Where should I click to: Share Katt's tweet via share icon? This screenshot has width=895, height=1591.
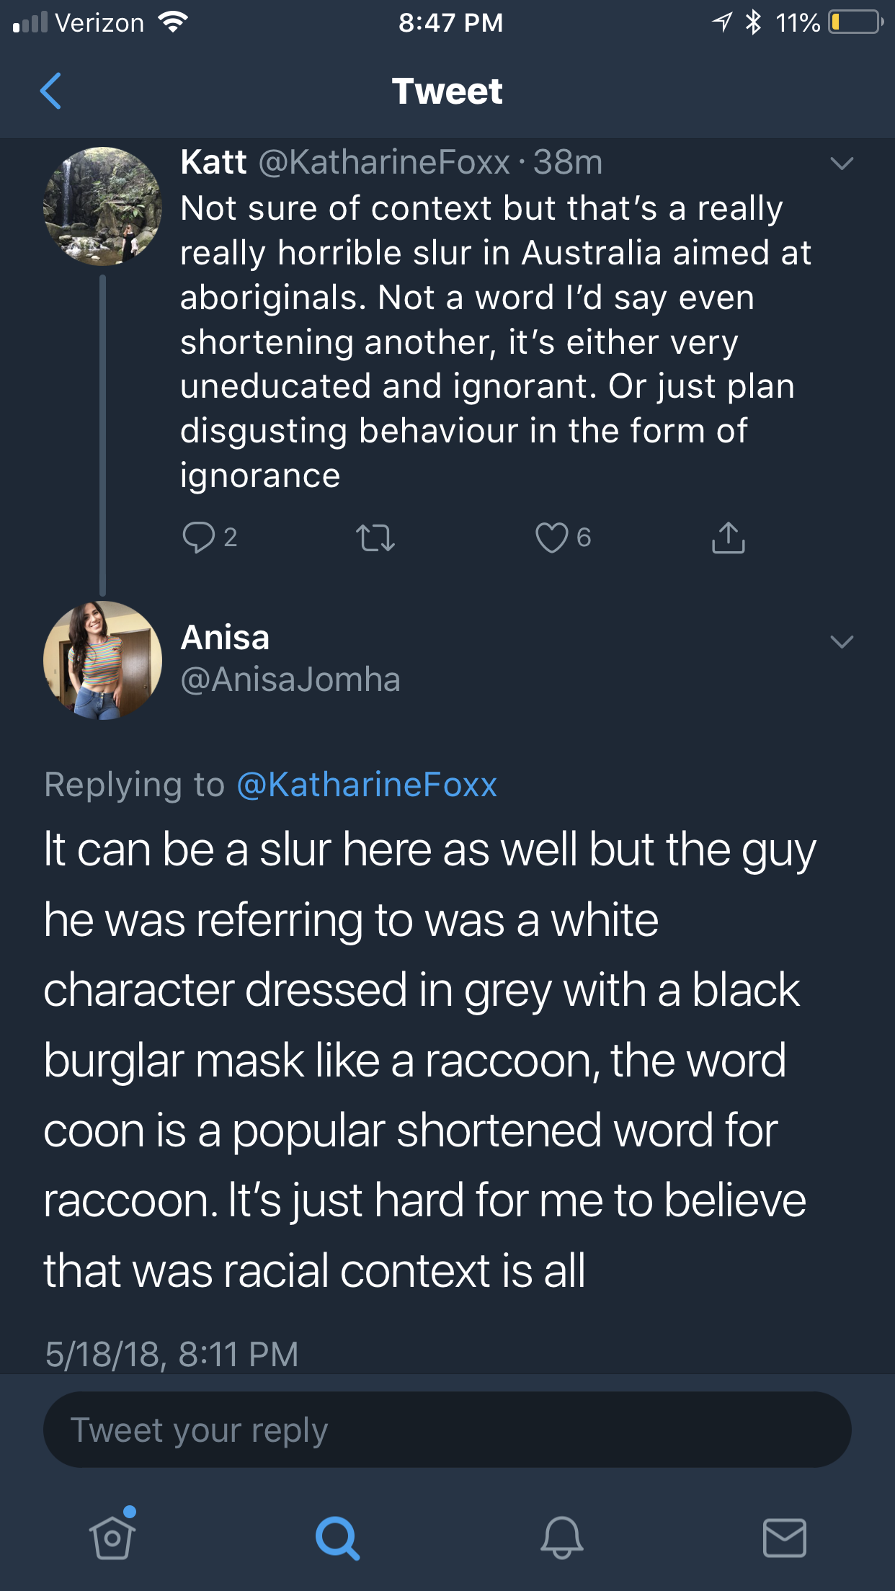pos(728,538)
